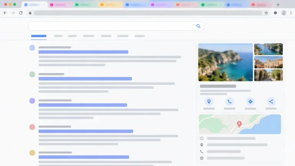The height and width of the screenshot is (166, 295).
Task: Open the top small bay photo
Action: tap(268, 49)
